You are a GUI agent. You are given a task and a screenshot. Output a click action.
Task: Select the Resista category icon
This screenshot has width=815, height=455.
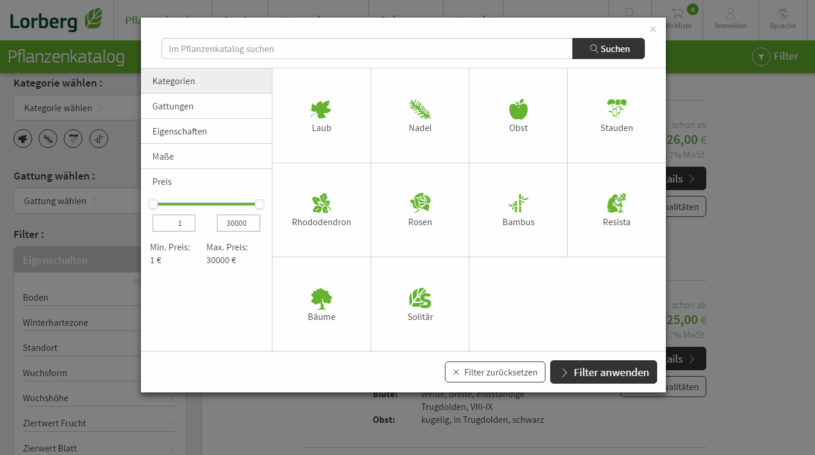click(x=616, y=204)
